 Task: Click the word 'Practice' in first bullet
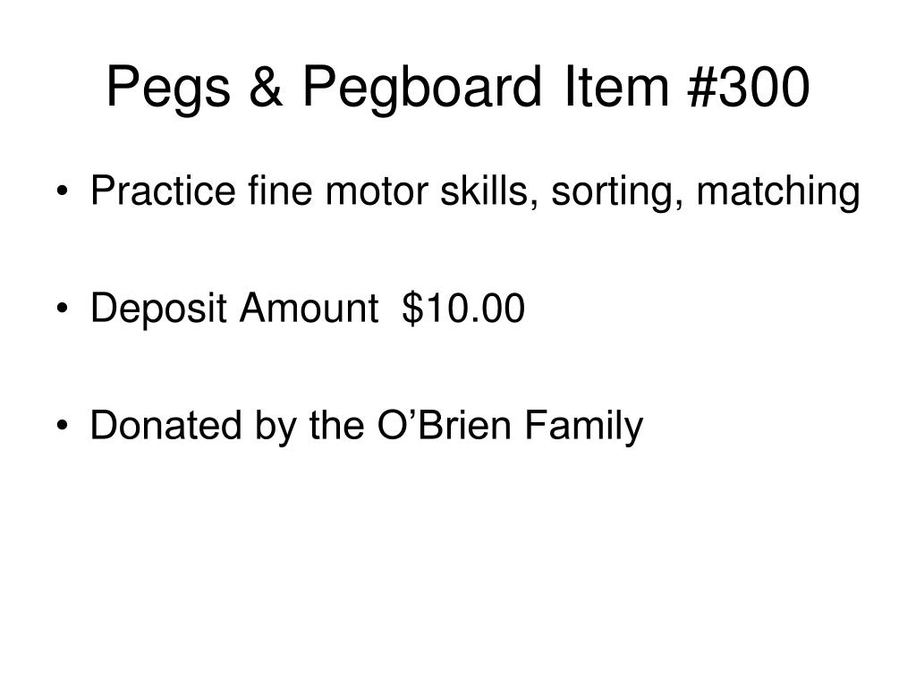click(163, 191)
